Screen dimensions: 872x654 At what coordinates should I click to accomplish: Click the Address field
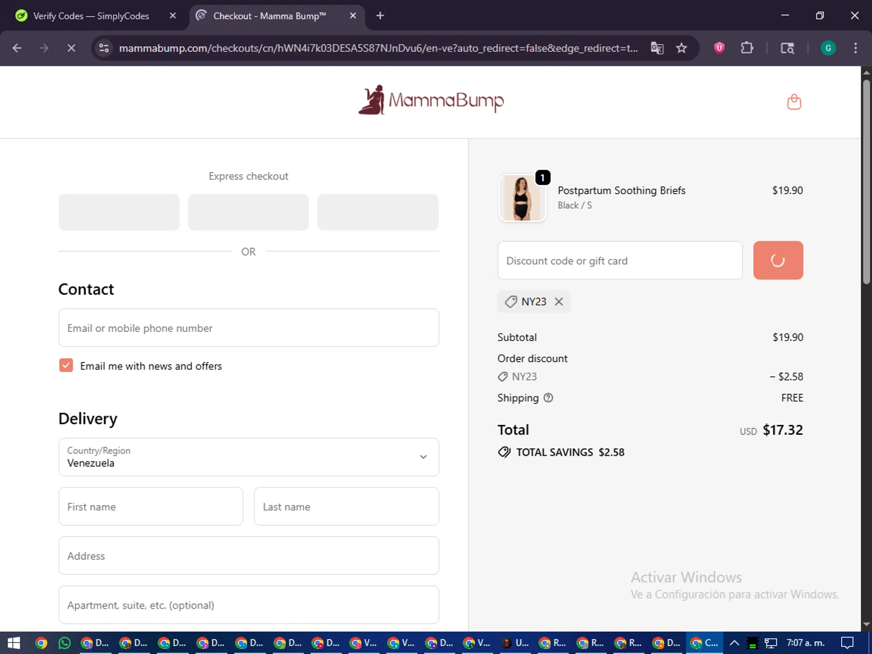point(249,556)
